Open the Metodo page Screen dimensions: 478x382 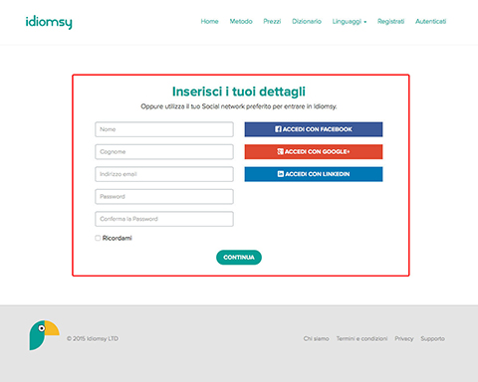241,22
